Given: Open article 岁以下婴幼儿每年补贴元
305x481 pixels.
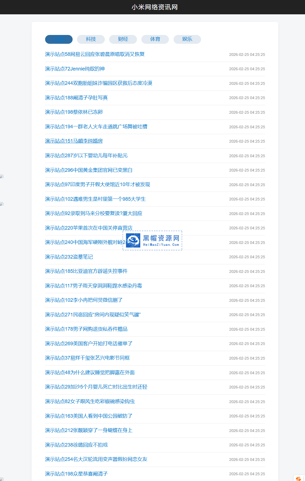Looking at the screenshot, I should 86,156.
